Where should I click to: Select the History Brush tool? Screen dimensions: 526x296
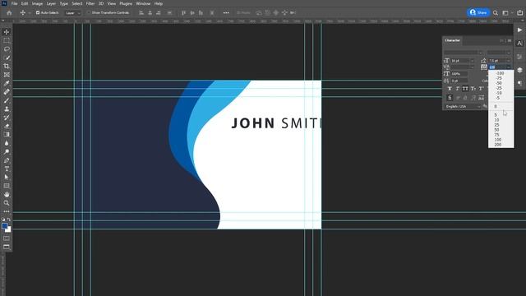[x=7, y=118]
